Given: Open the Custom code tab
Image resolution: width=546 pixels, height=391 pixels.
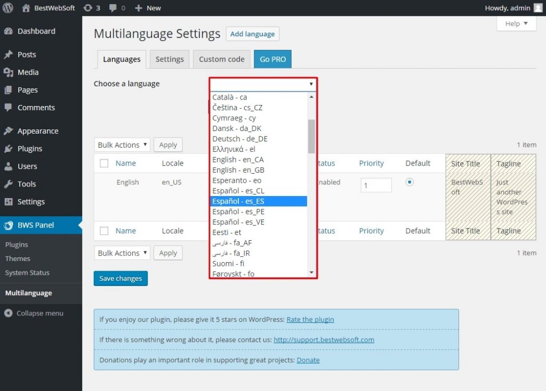Looking at the screenshot, I should pos(221,59).
